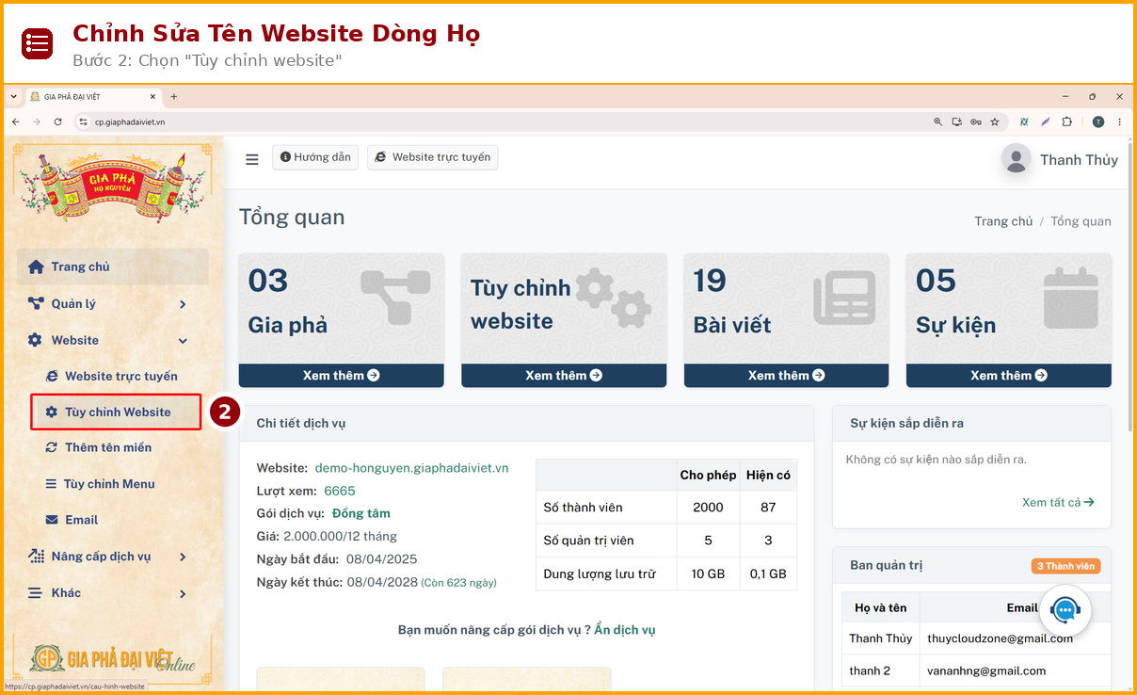Bookmark this page with star icon
Screen dimensions: 1137x695
(994, 121)
